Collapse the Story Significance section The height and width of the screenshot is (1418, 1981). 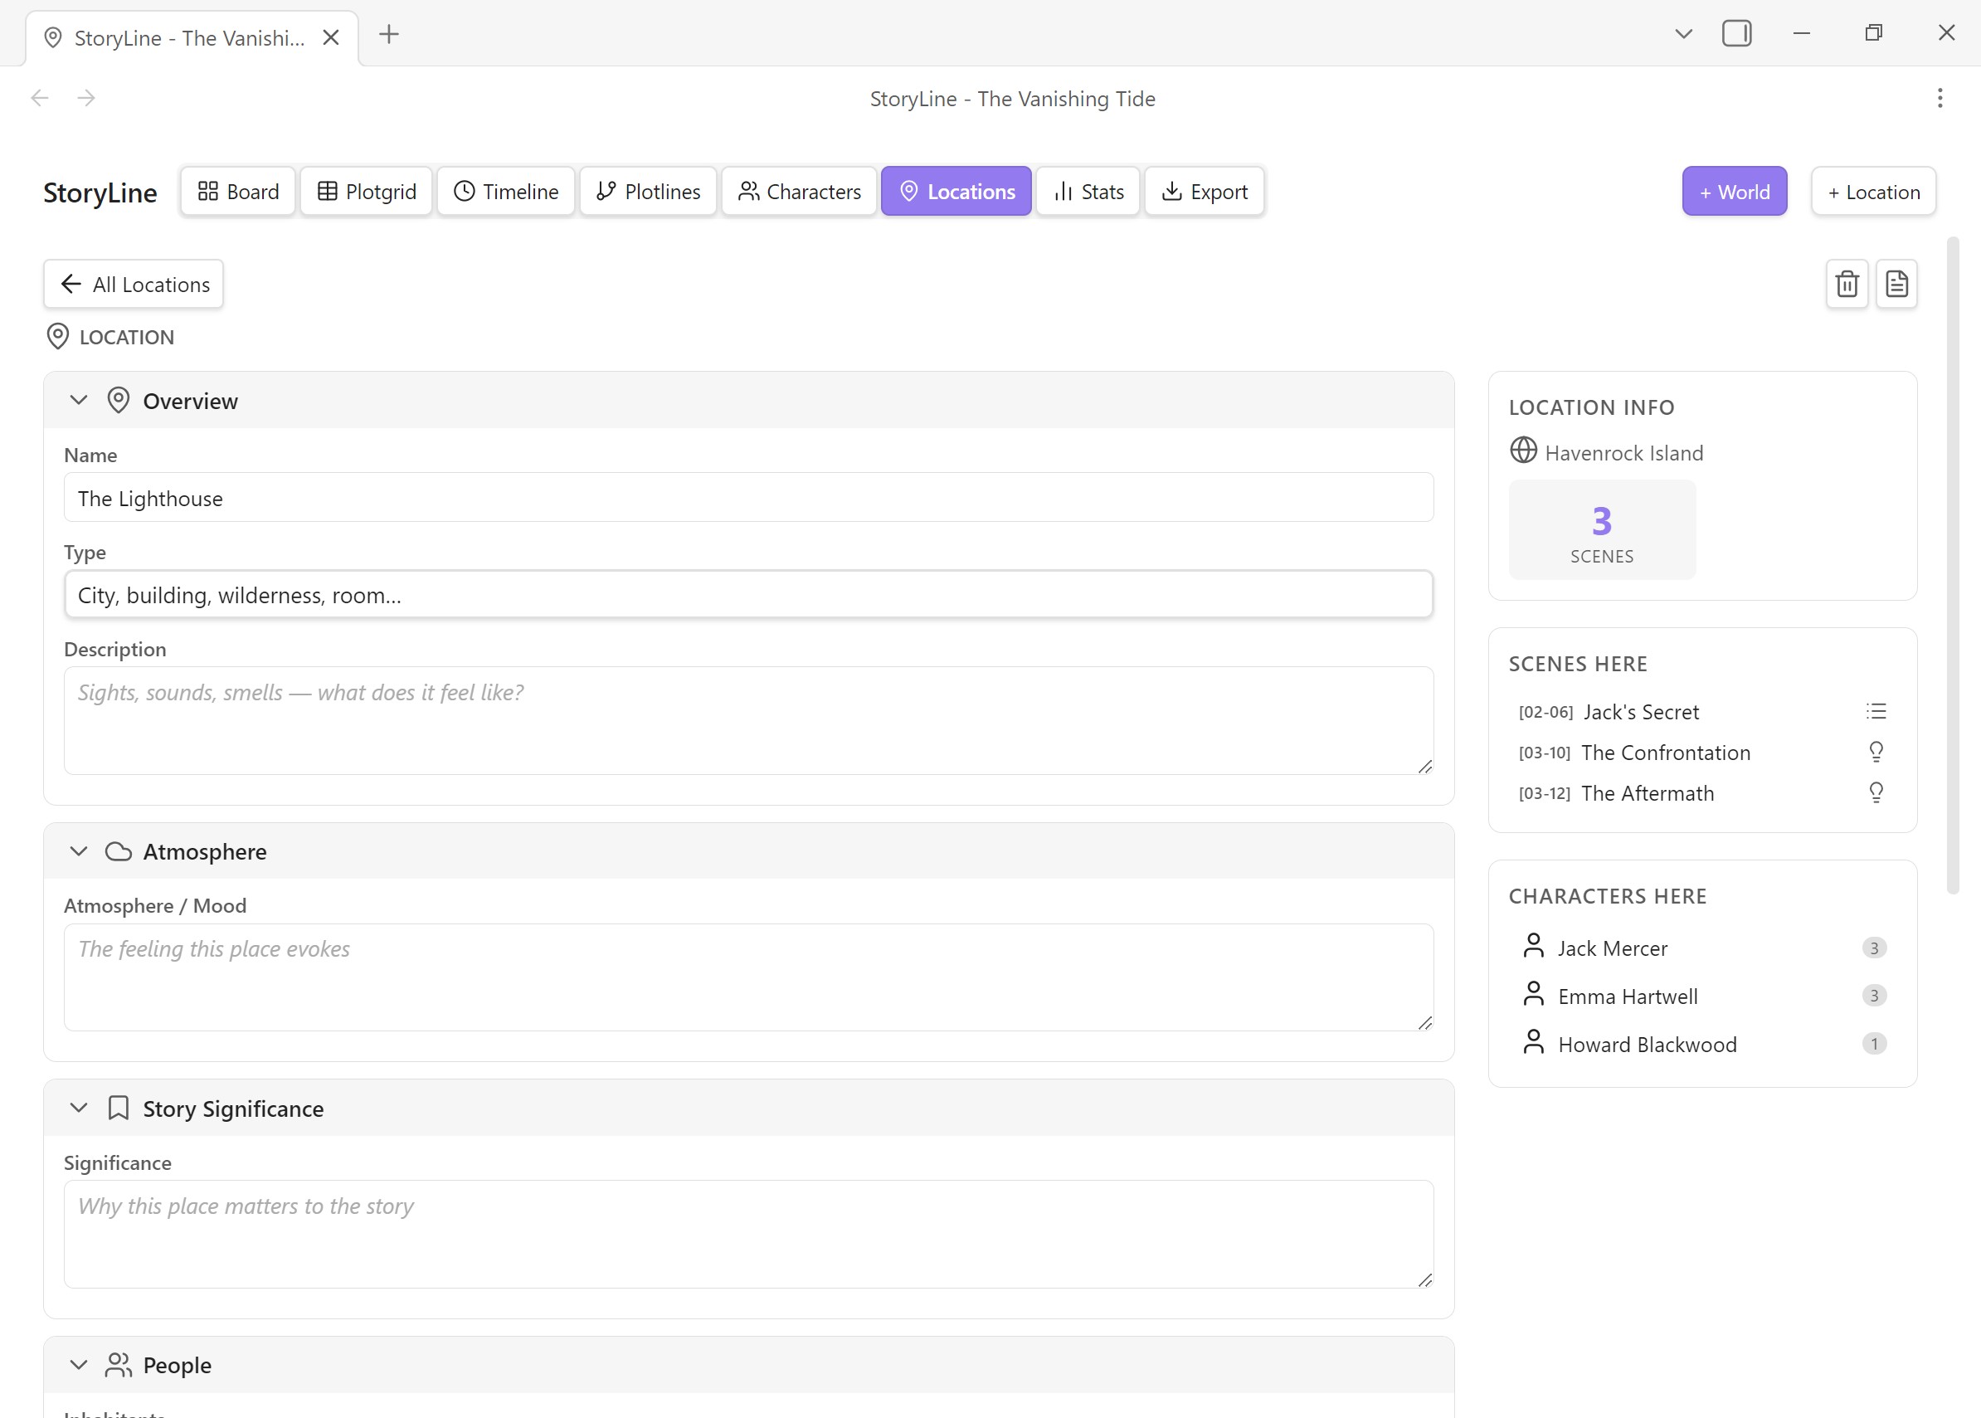point(79,1108)
